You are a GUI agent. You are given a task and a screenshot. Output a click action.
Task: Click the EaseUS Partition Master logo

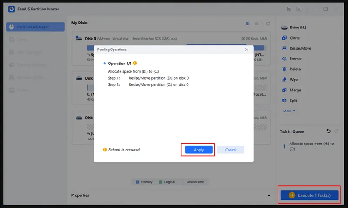pos(11,9)
